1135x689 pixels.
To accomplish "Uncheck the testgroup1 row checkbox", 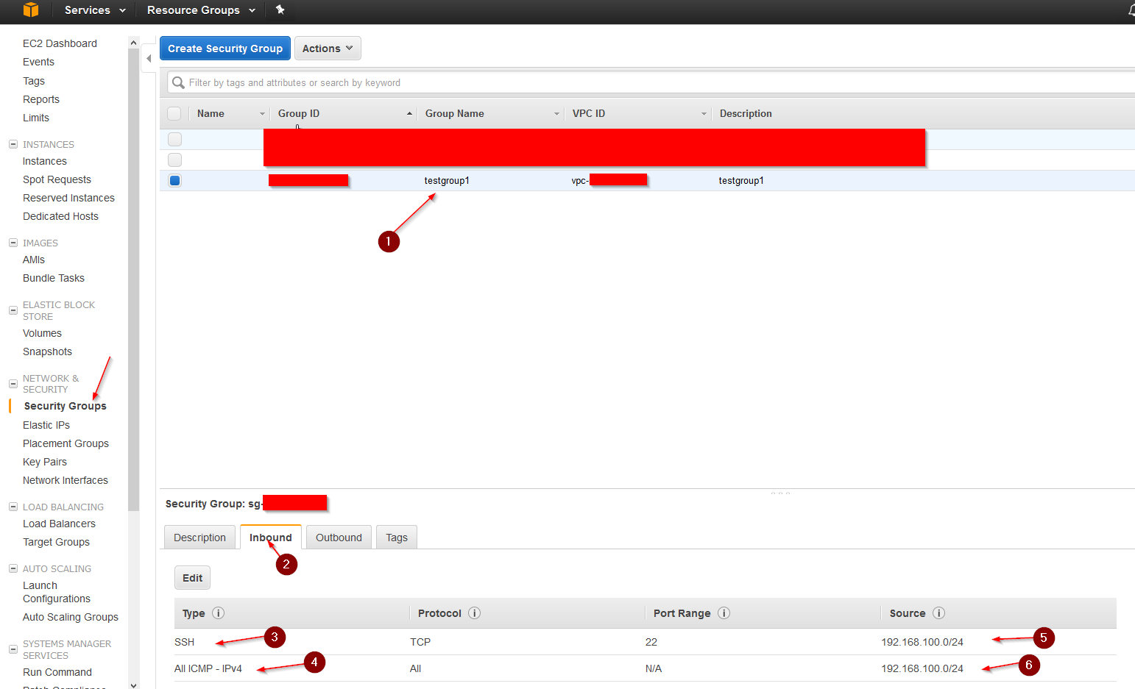I will point(174,180).
